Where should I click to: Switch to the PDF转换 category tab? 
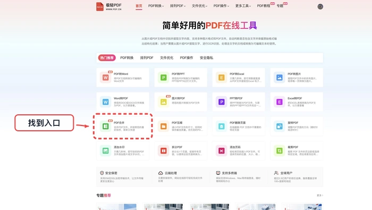point(126,57)
